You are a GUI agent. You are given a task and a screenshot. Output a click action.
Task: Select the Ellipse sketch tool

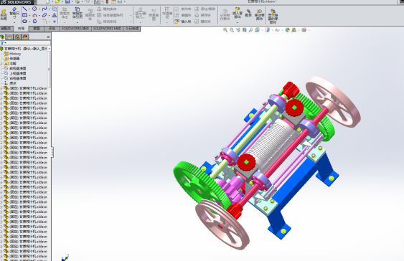(44, 15)
